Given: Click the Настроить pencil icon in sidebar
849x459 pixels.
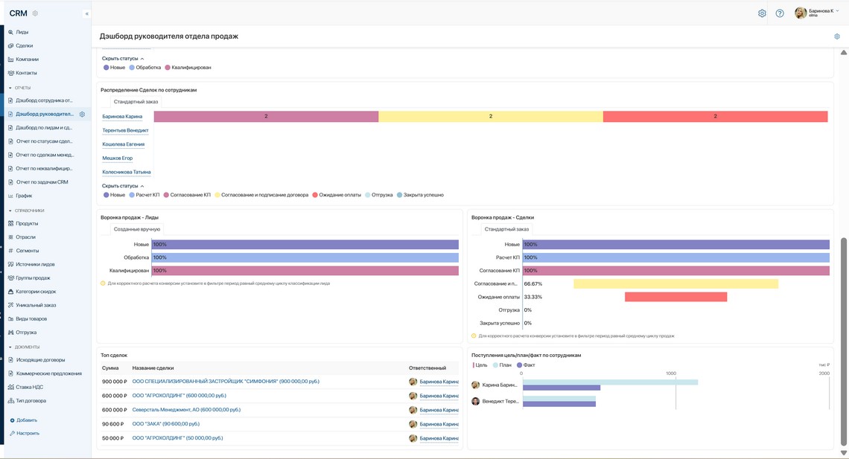Looking at the screenshot, I should pos(13,433).
